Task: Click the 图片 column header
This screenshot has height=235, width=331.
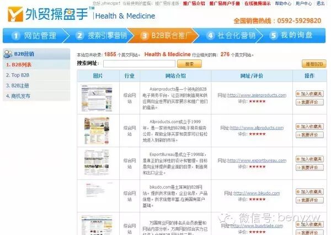Action: coord(98,76)
